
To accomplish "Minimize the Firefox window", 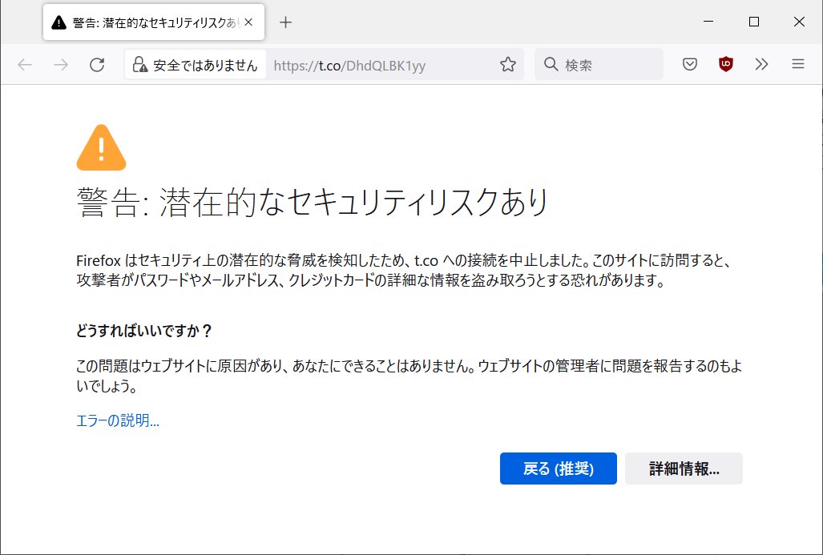I will [x=708, y=22].
